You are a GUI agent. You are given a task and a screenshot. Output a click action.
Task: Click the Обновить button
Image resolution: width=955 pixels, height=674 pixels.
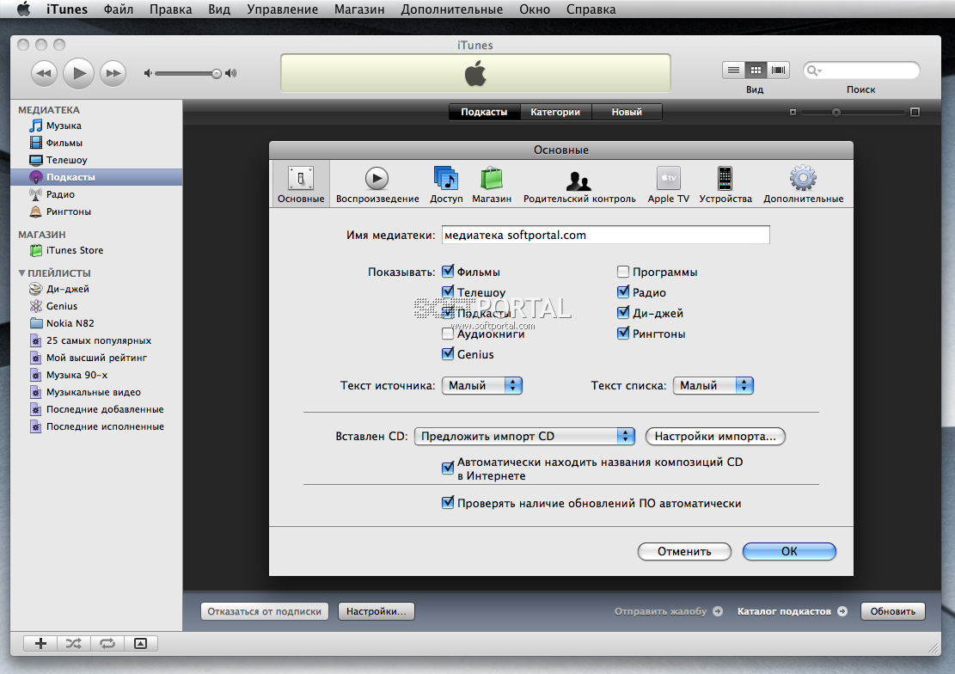click(892, 611)
